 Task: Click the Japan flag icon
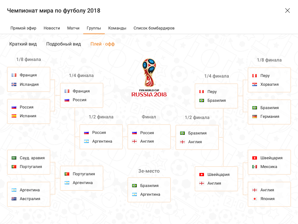[255, 199]
